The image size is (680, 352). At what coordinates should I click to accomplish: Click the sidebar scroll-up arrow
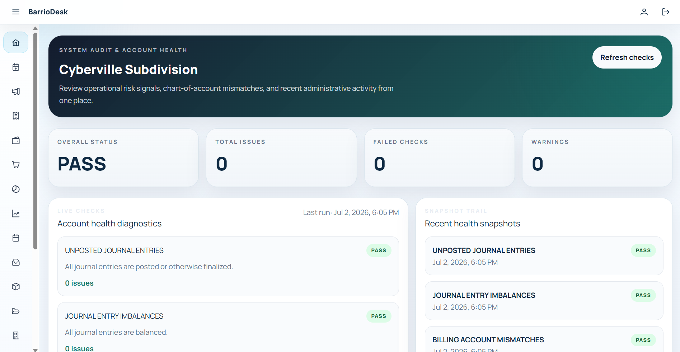(x=35, y=28)
